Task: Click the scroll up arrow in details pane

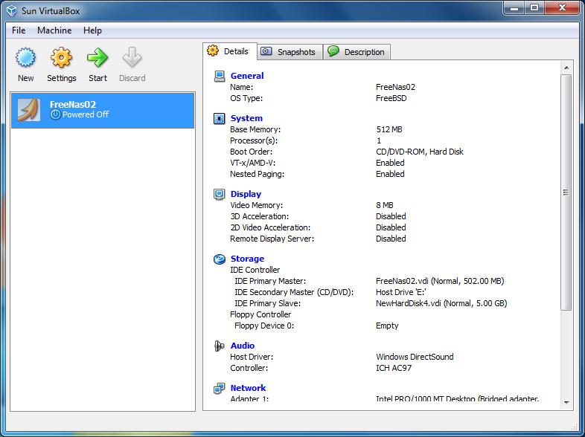Action: pyautogui.click(x=566, y=68)
